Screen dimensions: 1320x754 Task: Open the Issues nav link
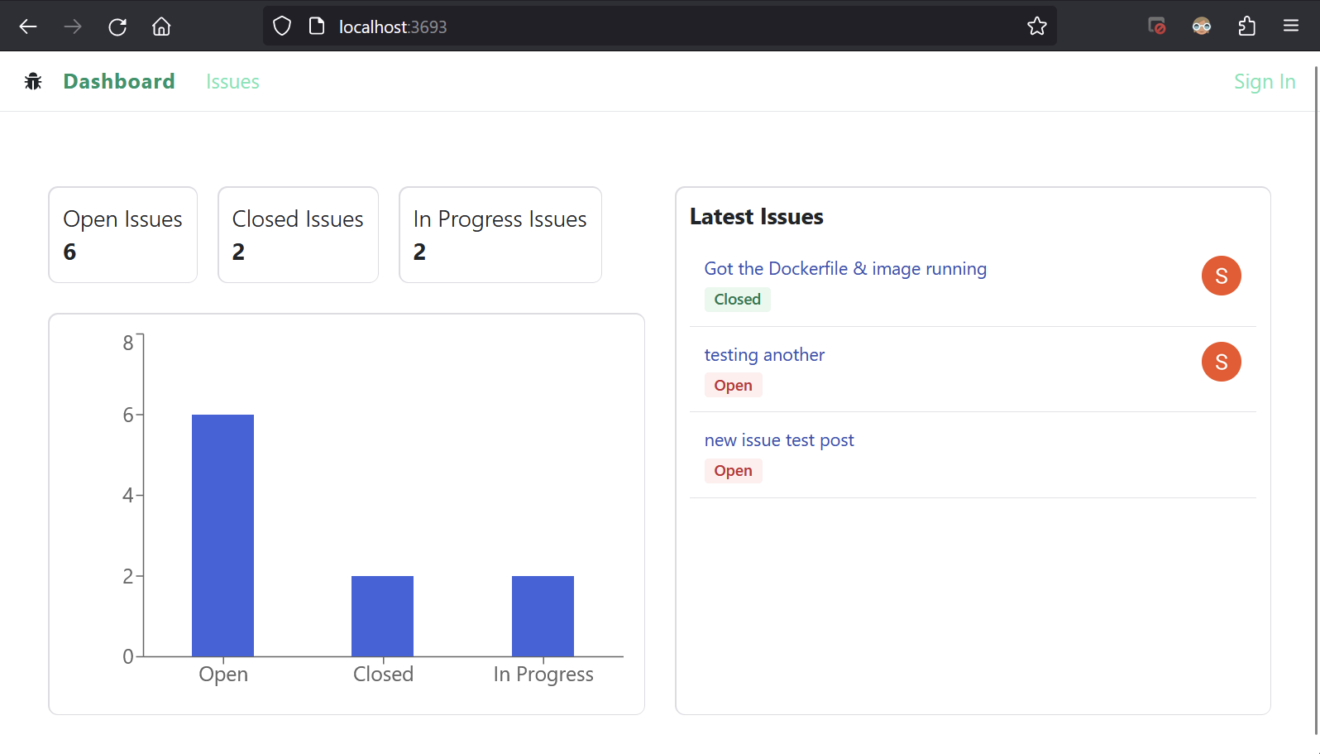click(x=232, y=81)
